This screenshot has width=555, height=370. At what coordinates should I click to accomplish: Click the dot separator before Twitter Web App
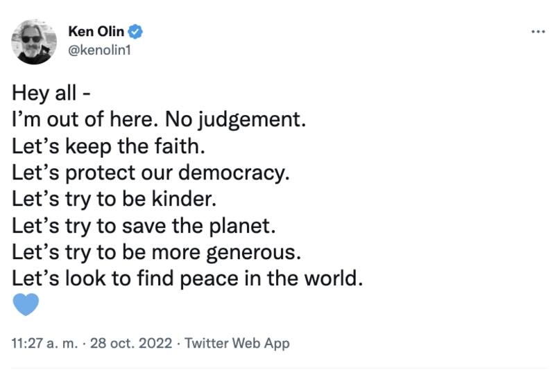point(178,343)
